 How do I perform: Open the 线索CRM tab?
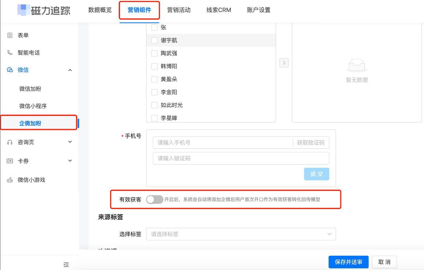tap(218, 10)
